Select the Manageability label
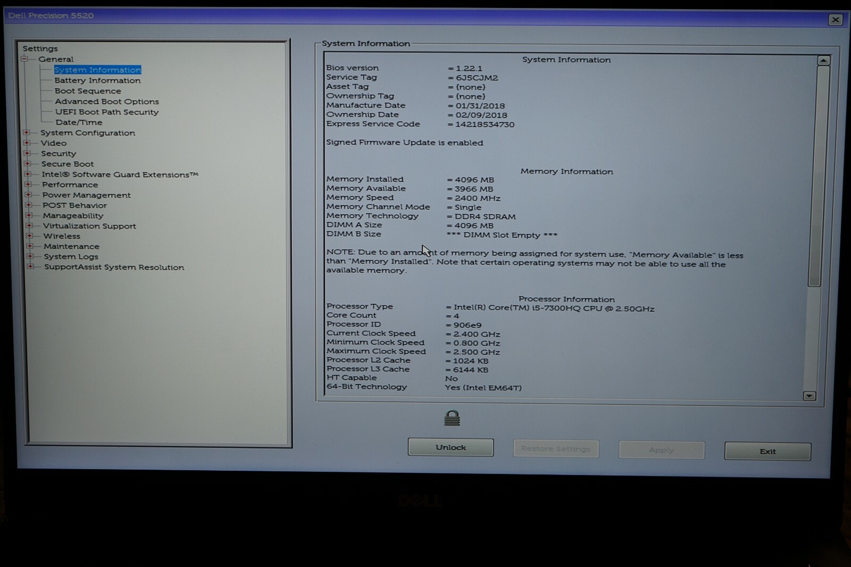The width and height of the screenshot is (851, 567). point(73,216)
